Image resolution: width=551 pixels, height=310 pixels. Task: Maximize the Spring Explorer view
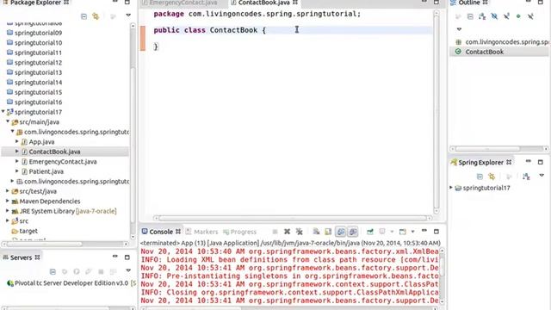click(x=541, y=162)
